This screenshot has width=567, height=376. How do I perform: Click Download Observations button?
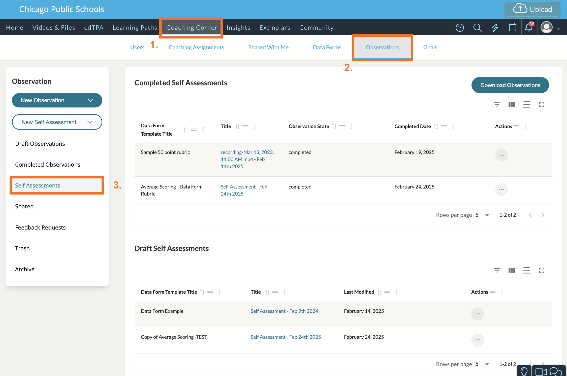[x=510, y=85]
